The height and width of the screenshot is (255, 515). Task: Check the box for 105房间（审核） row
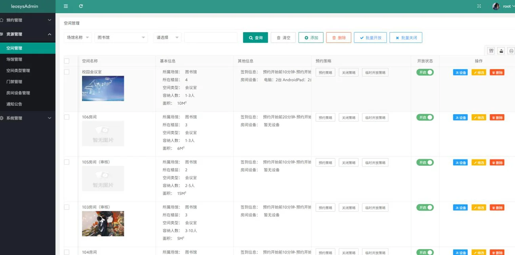67,162
